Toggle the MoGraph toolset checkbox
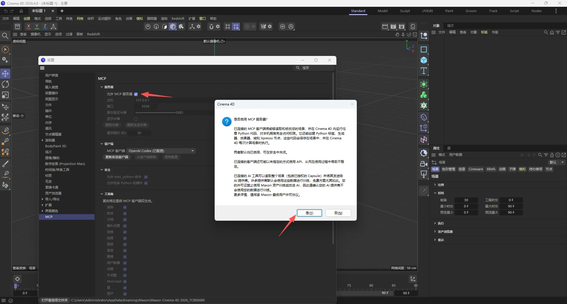This screenshot has width=567, height=304. pyautogui.click(x=125, y=282)
